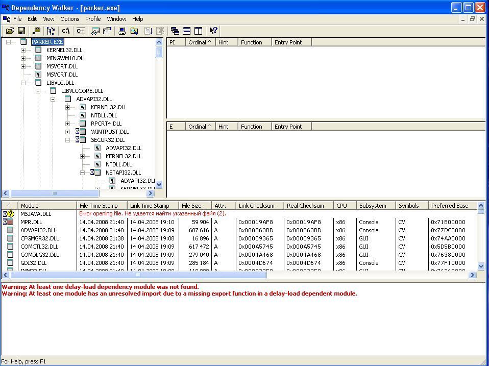This screenshot has height=366, width=489.
Task: Expand the MINGWM10.DLL tree node
Action: [23, 58]
